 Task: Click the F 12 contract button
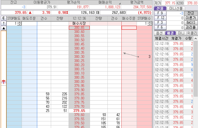pos(160,18)
